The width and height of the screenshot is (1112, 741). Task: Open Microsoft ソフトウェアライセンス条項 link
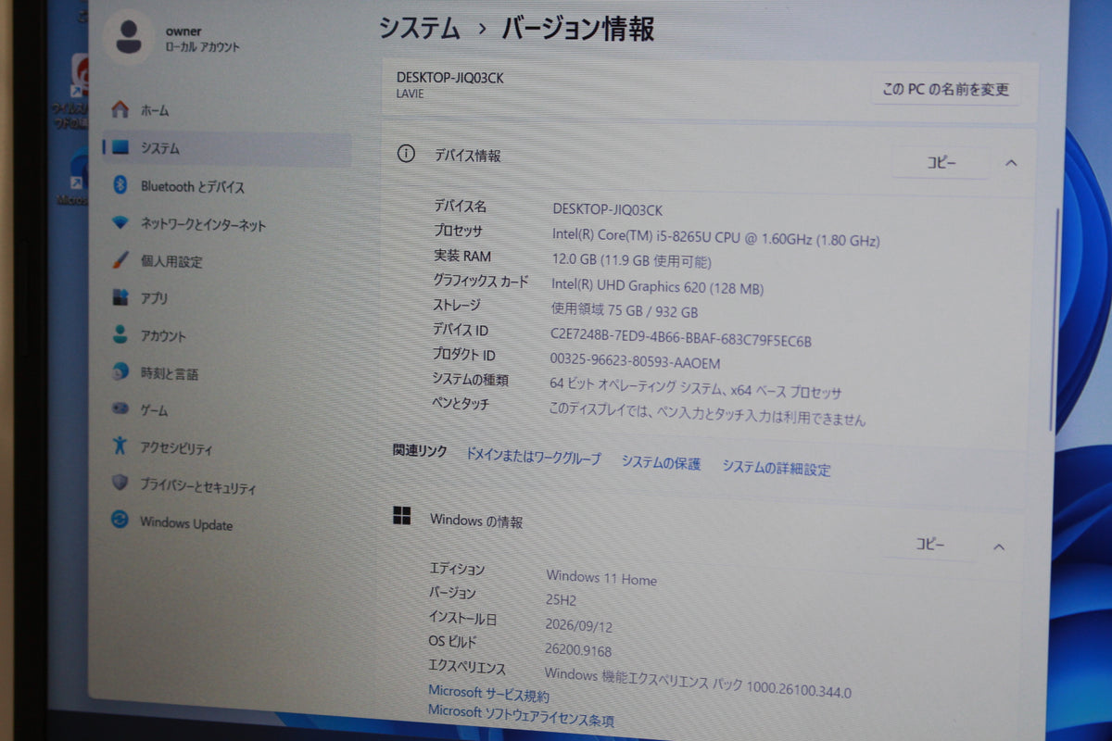(x=521, y=715)
